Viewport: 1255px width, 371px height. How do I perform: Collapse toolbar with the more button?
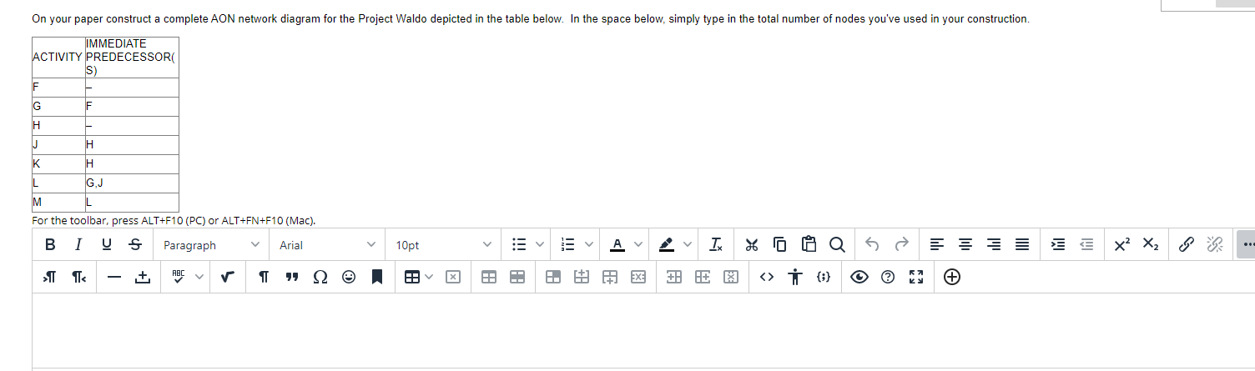pyautogui.click(x=1246, y=245)
